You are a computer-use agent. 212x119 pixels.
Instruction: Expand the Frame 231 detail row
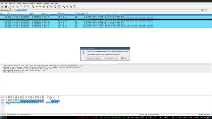tap(1, 66)
